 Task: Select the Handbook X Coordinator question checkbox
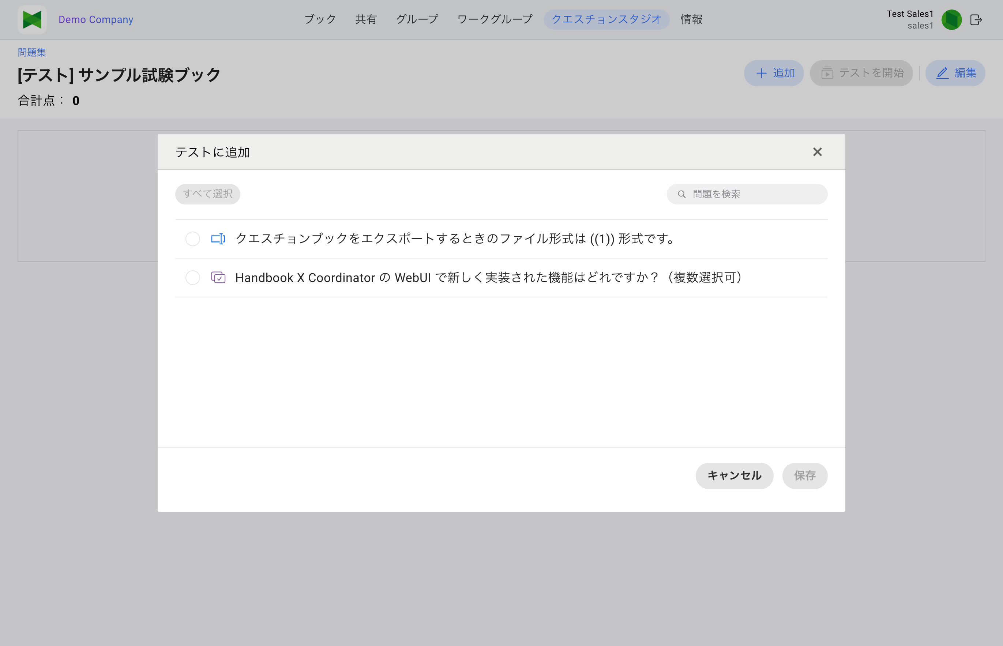(x=192, y=278)
